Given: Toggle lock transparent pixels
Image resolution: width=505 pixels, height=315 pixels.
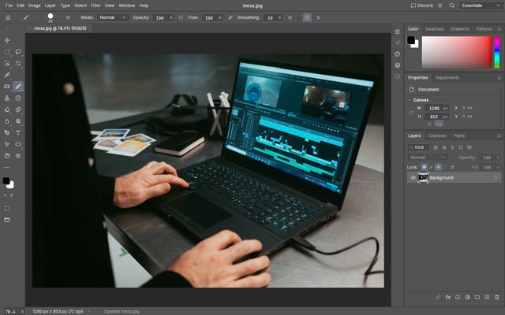Looking at the screenshot, I should pos(425,167).
